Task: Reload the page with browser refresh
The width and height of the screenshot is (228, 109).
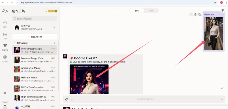Action: click(x=12, y=3)
